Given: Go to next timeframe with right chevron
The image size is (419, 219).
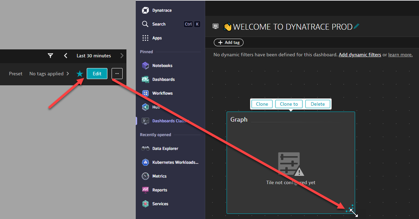Looking at the screenshot, I should pos(122,56).
